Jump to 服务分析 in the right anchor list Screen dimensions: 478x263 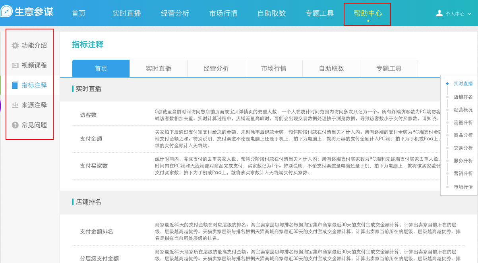[x=463, y=160]
